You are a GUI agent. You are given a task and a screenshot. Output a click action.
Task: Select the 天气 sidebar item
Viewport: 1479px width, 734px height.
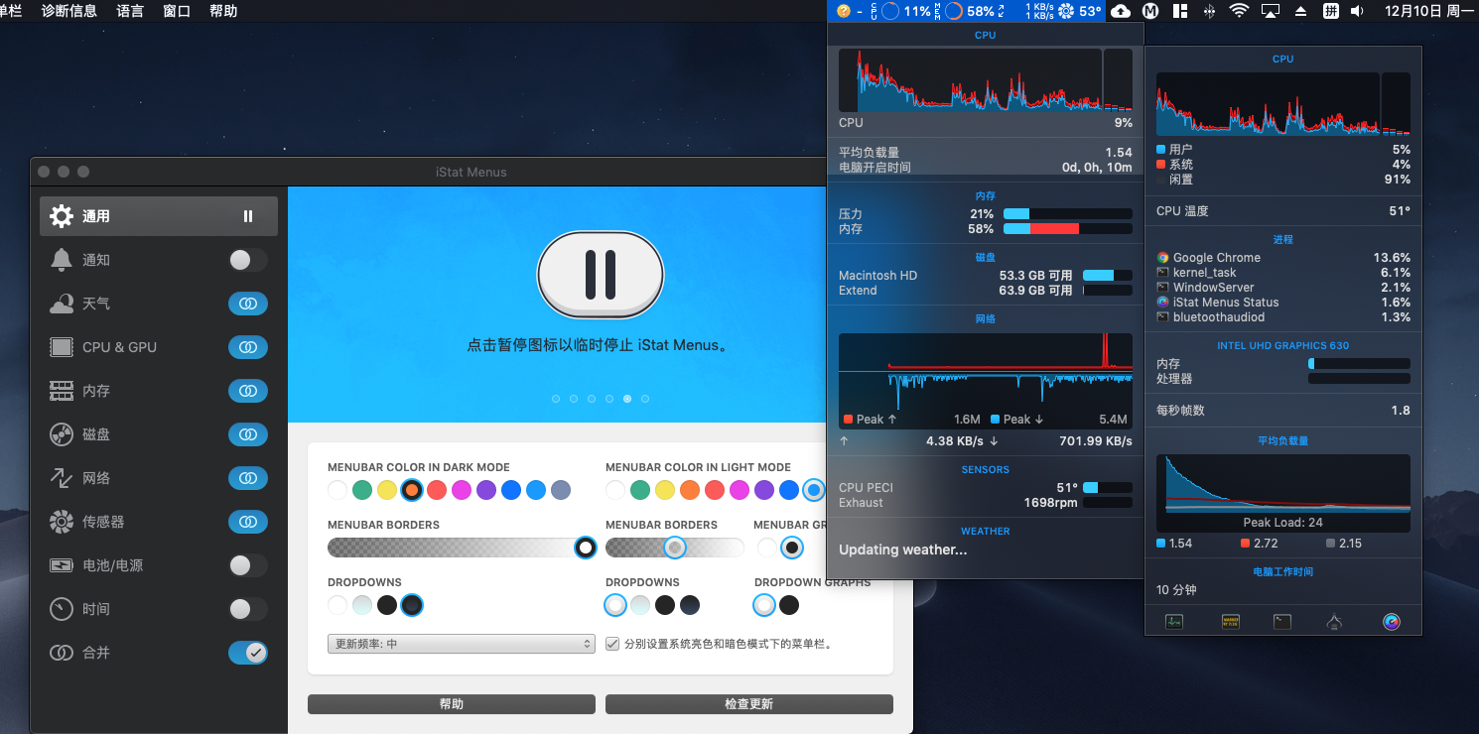tap(159, 304)
